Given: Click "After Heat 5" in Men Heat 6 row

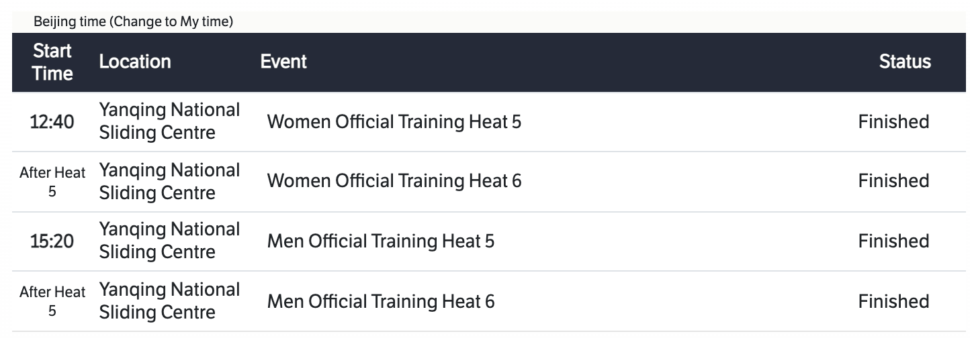Looking at the screenshot, I should pyautogui.click(x=52, y=301).
